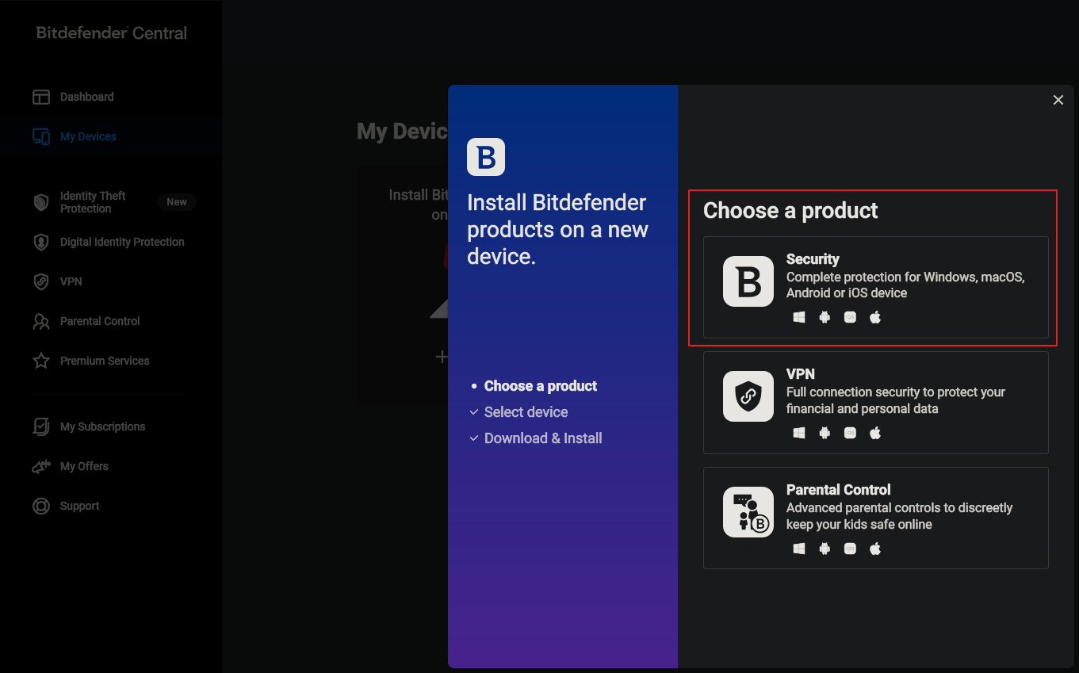This screenshot has height=673, width=1079.
Task: Click the Security product B logo
Action: pos(748,281)
